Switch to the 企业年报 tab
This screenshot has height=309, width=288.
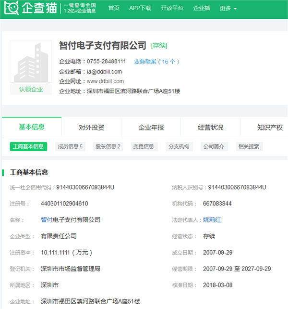click(151, 128)
